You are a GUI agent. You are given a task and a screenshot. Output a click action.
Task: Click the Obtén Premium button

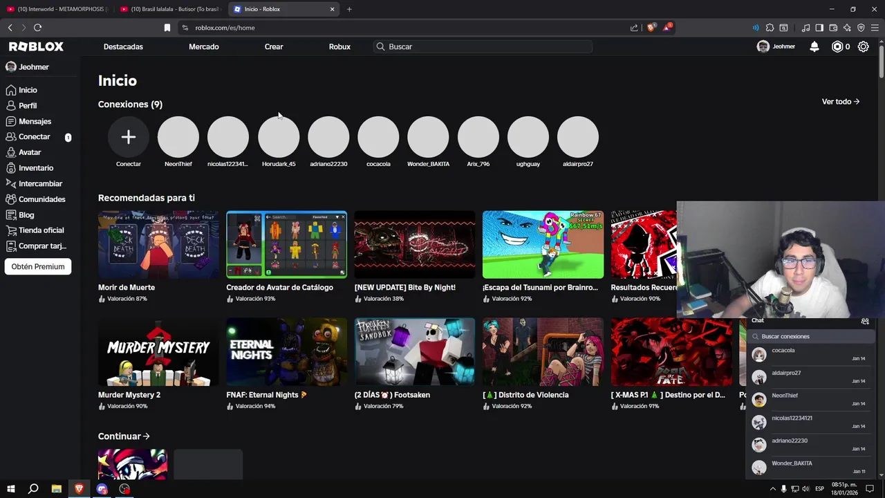pos(38,266)
